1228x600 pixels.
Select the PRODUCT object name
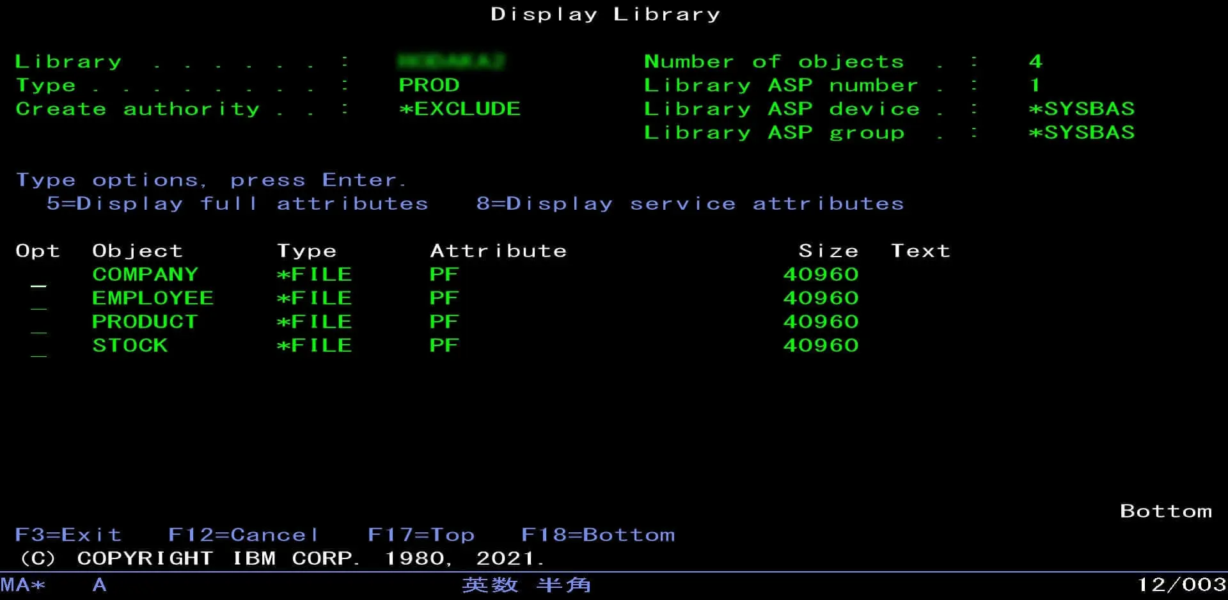tap(145, 322)
